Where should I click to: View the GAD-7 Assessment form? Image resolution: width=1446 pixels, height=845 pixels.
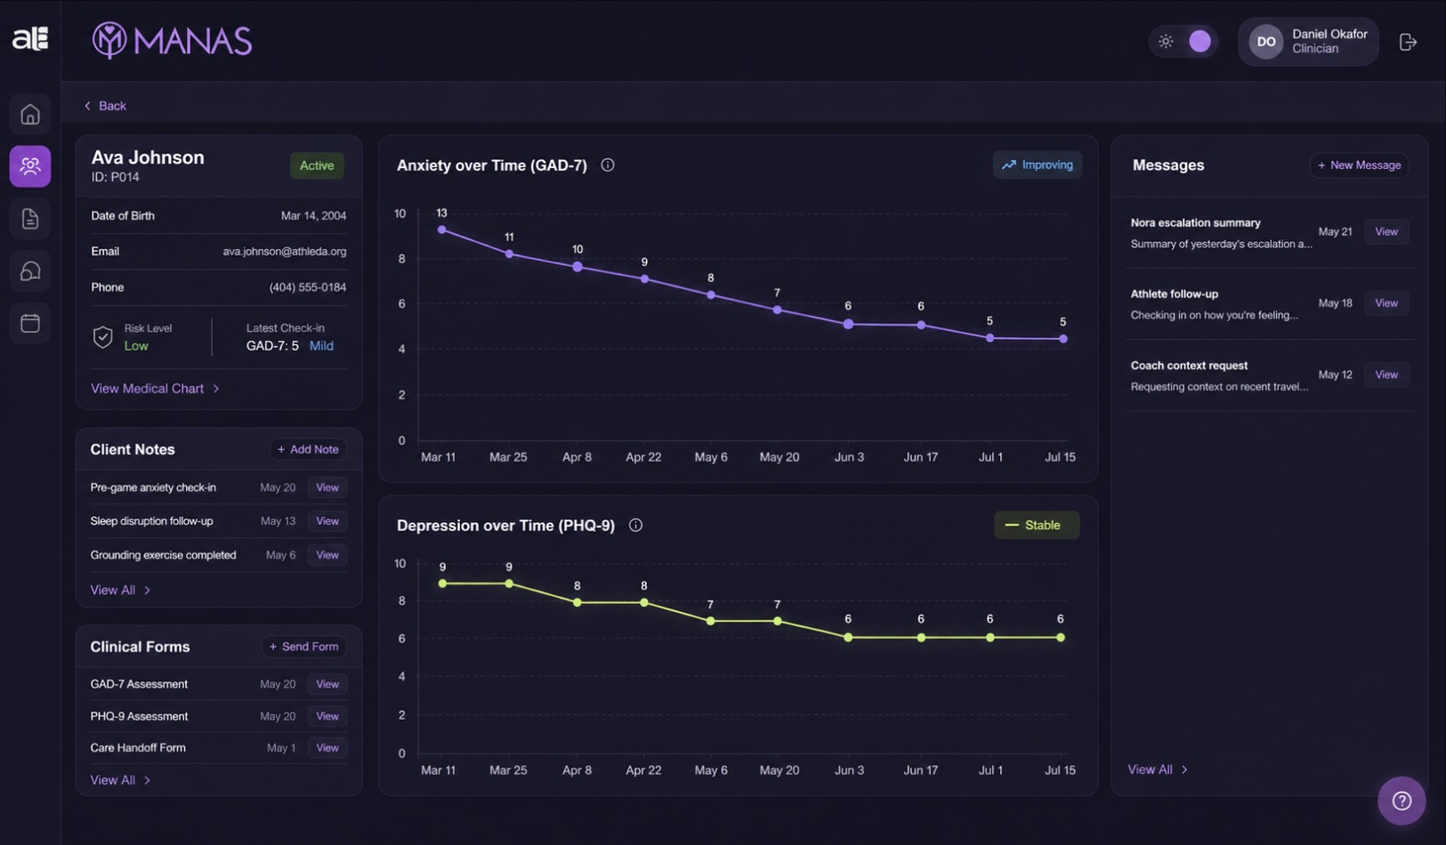tap(327, 684)
